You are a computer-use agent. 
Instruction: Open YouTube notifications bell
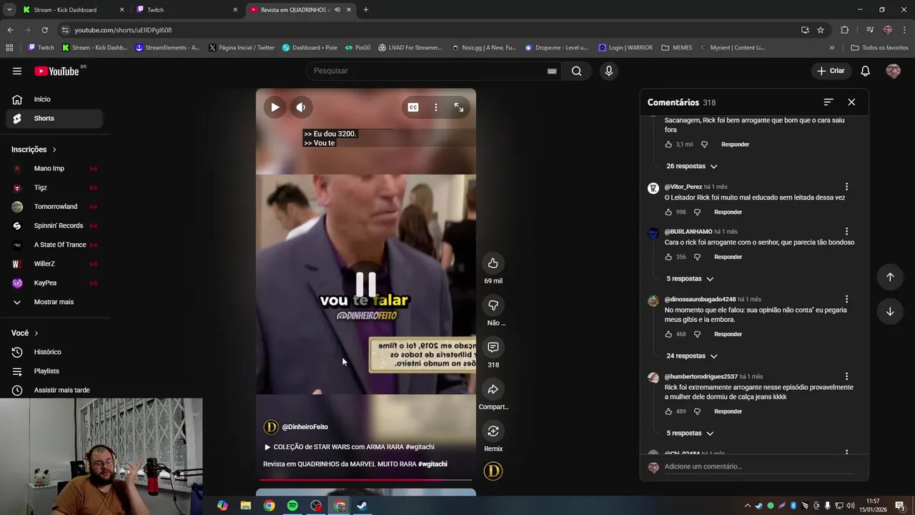[x=865, y=71]
